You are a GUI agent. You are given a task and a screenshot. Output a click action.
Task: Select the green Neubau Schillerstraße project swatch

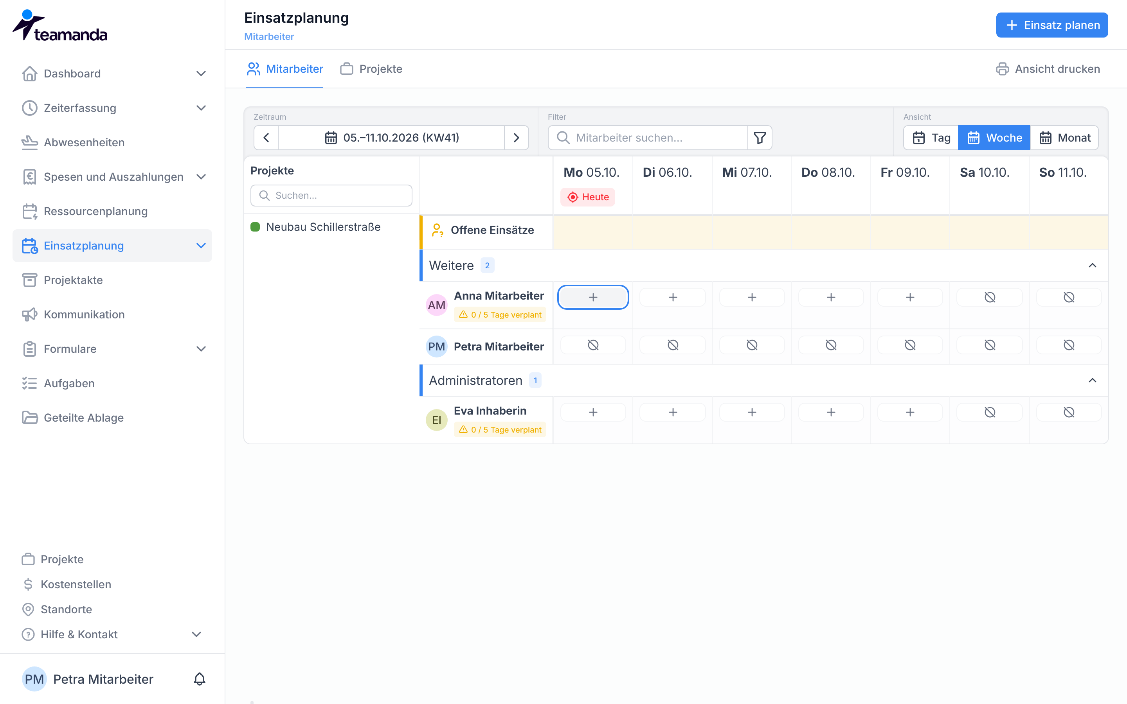tap(255, 227)
